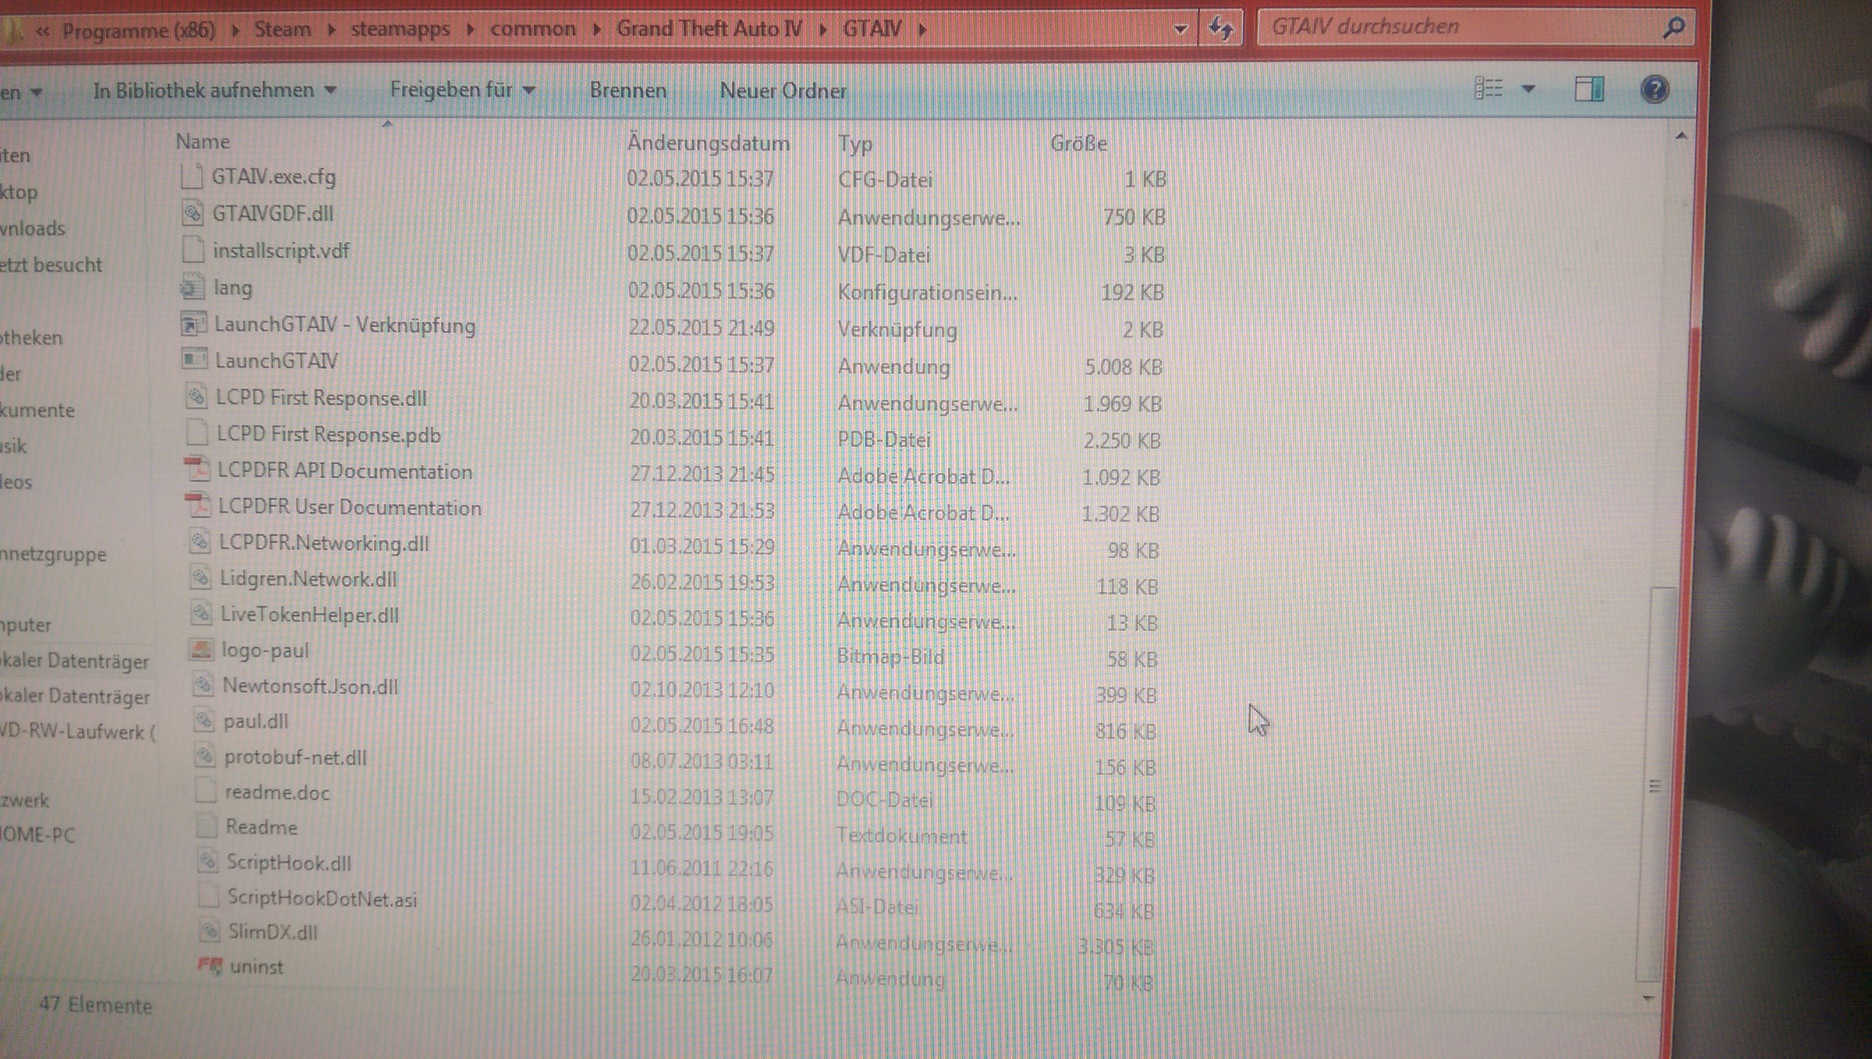Click the search magnifier icon

click(x=1673, y=28)
